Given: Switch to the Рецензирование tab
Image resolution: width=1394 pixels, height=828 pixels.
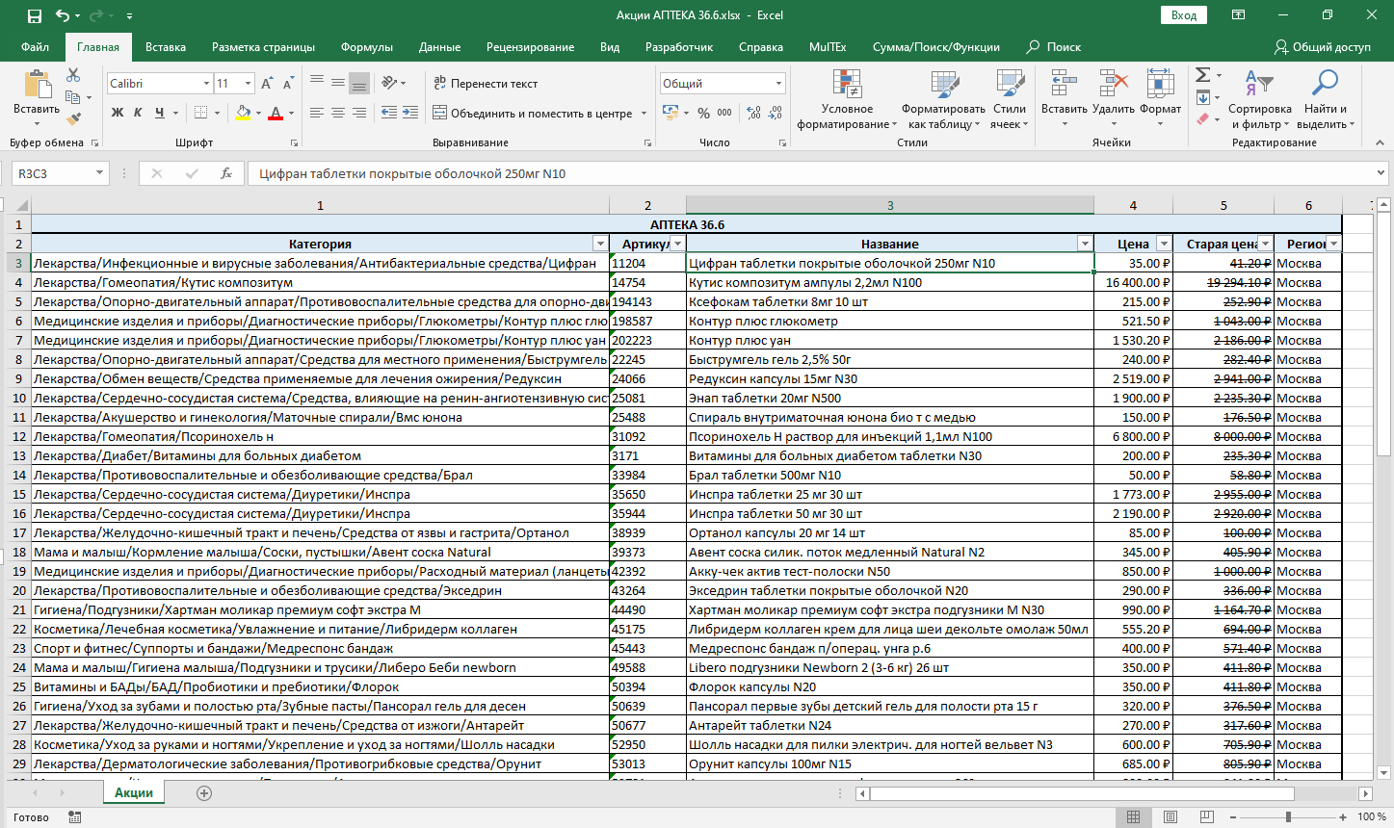Looking at the screenshot, I should tap(530, 47).
